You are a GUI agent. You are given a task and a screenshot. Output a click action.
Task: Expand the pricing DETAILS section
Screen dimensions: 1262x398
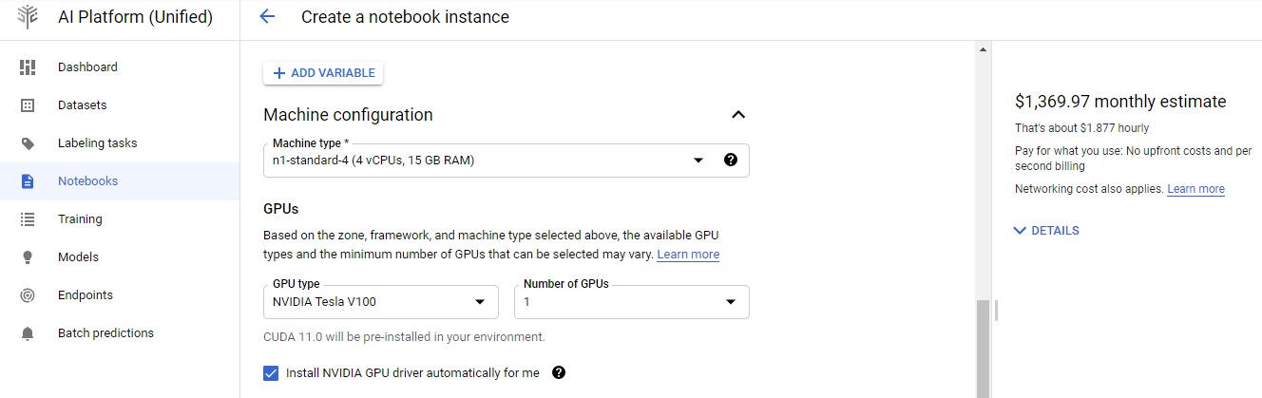tap(1046, 231)
